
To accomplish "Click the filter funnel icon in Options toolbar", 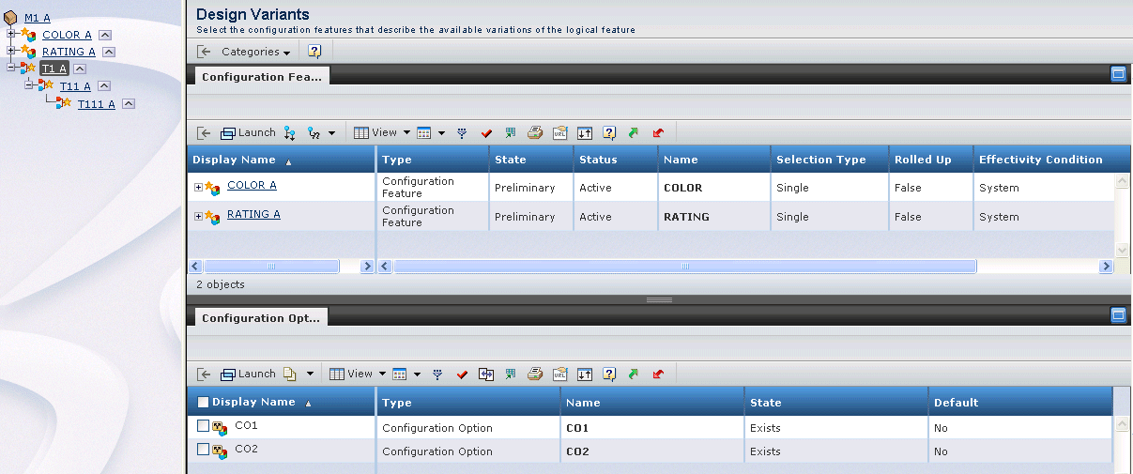I will [437, 374].
